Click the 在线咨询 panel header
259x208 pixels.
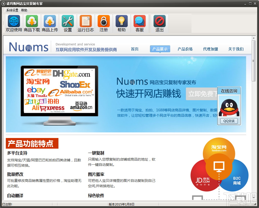click(229, 91)
